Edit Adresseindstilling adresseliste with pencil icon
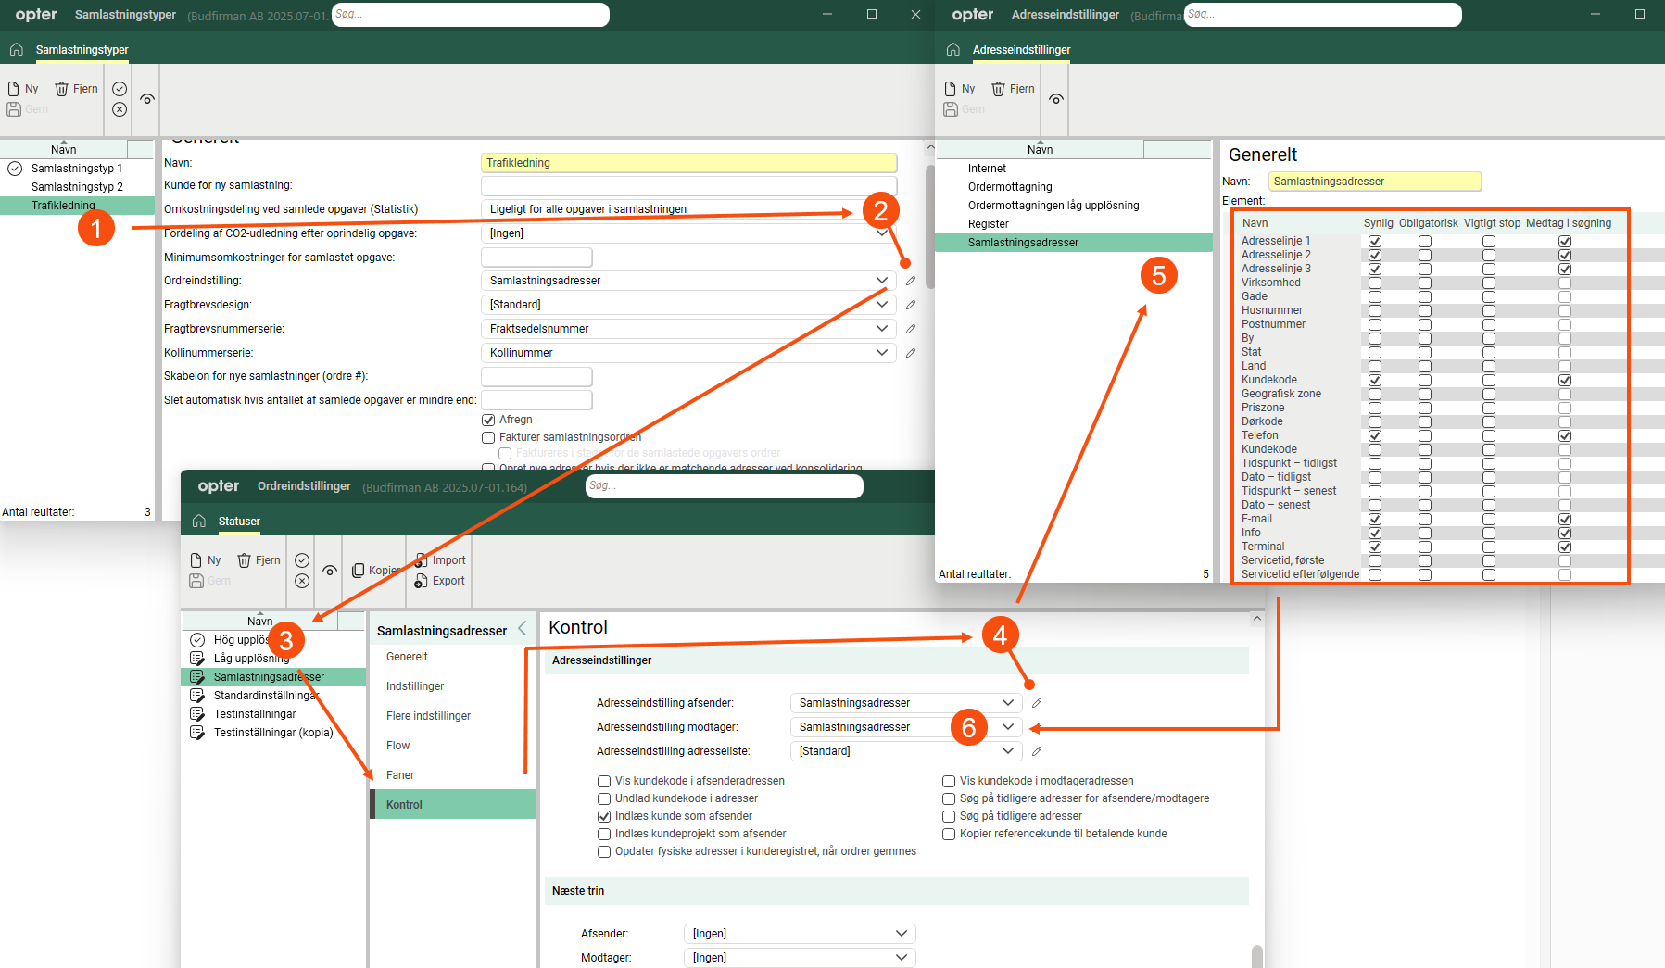This screenshot has width=1665, height=968. (1037, 751)
